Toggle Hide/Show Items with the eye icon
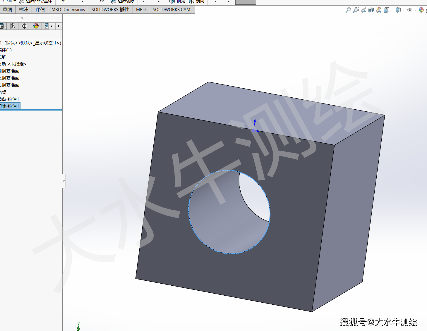This screenshot has height=331, width=427. pyautogui.click(x=410, y=10)
